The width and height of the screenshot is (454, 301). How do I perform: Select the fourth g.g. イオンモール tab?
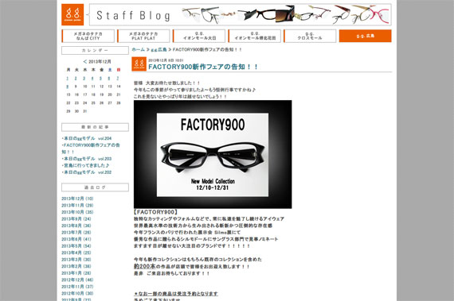tap(255, 36)
